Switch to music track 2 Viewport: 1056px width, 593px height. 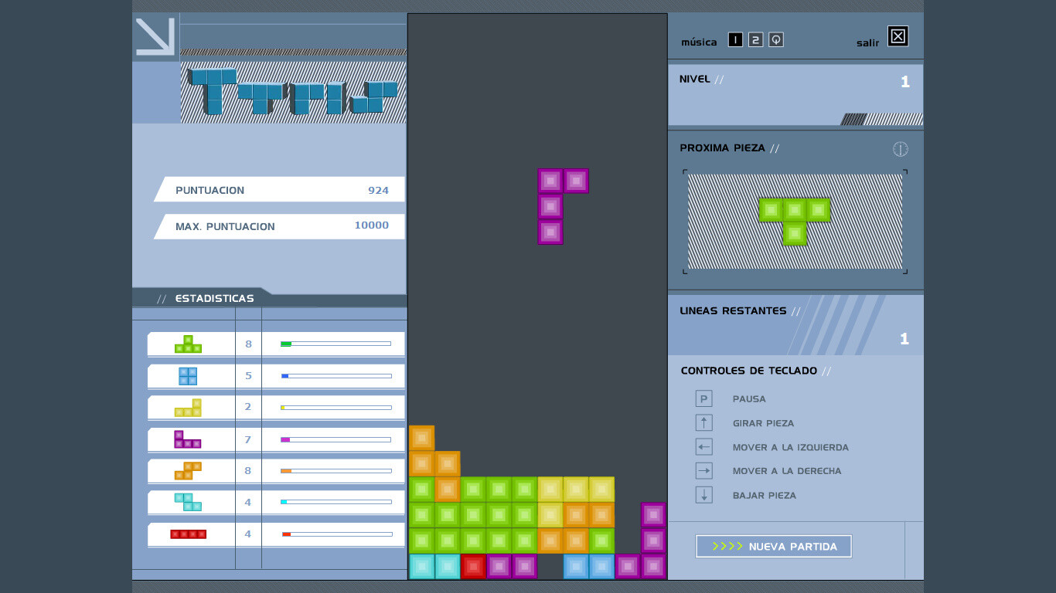tap(756, 39)
